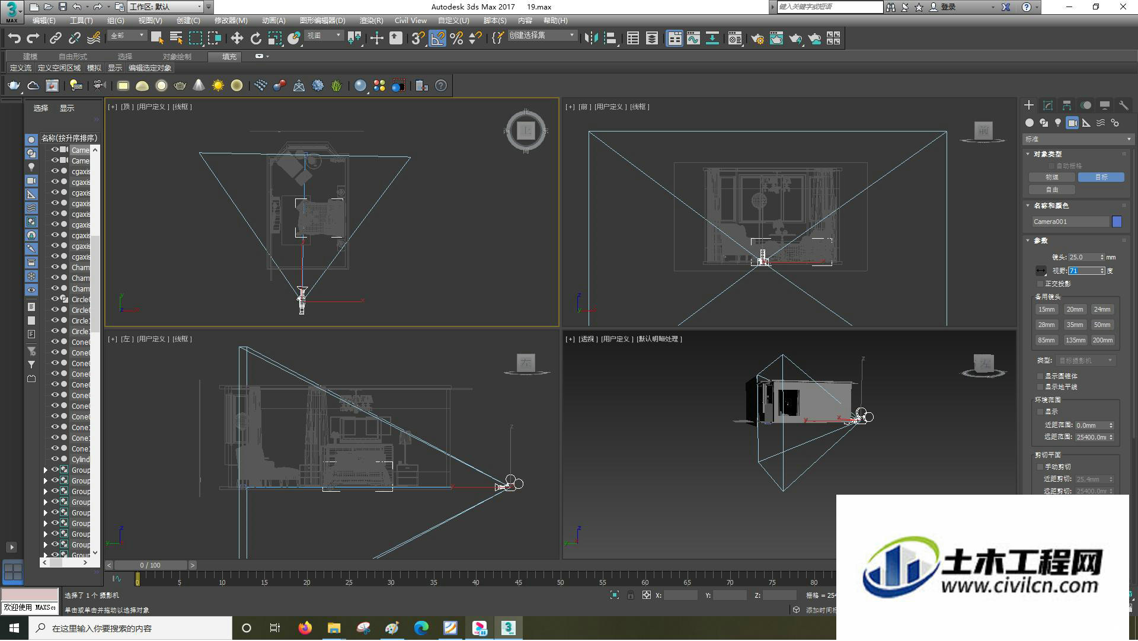Click the Mirror tool icon
The image size is (1138, 641).
(x=591, y=39)
